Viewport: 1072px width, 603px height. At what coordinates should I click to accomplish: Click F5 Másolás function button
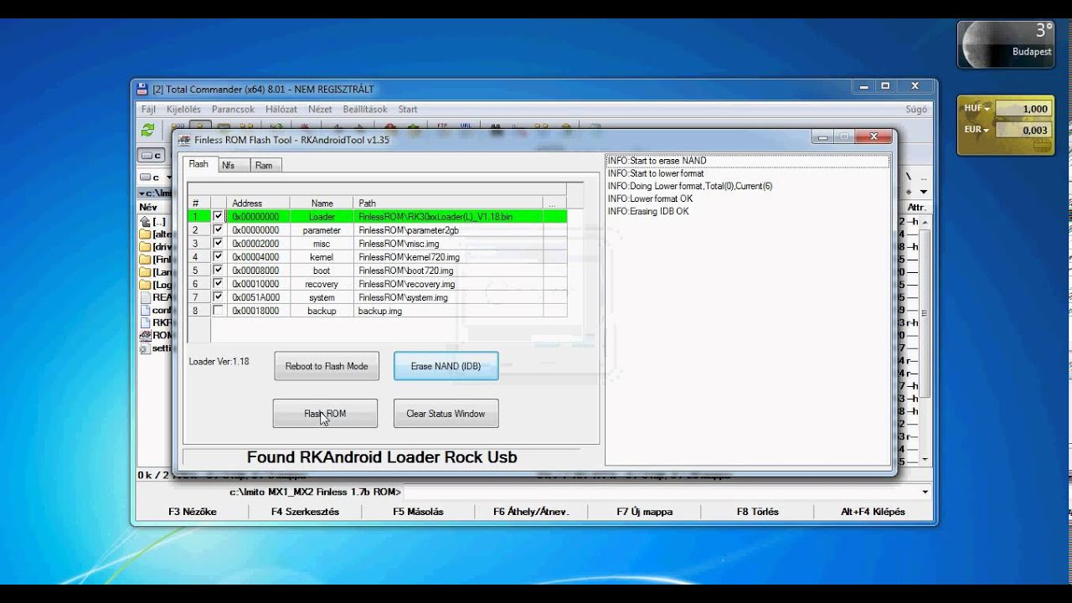coord(419,512)
